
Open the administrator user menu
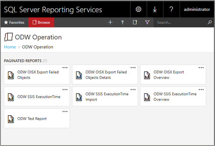197,9
